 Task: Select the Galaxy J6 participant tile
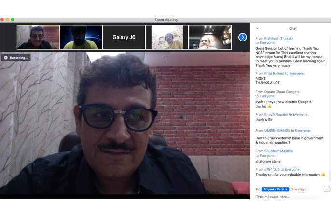[x=124, y=37]
